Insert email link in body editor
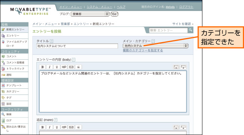244x135 pixels. [x=71, y=67]
